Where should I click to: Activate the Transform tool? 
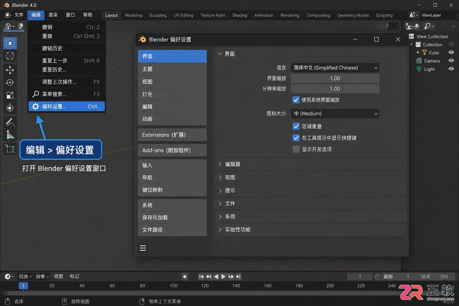point(10,108)
